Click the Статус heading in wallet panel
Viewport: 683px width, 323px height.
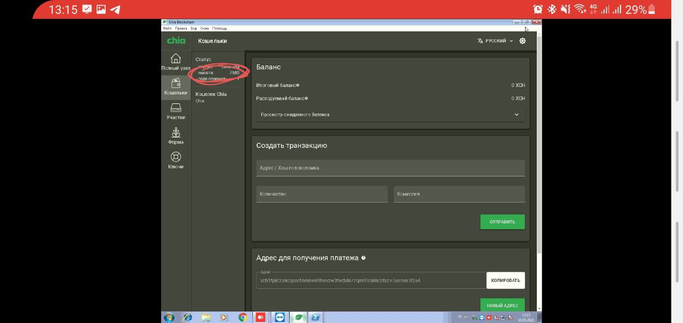203,59
